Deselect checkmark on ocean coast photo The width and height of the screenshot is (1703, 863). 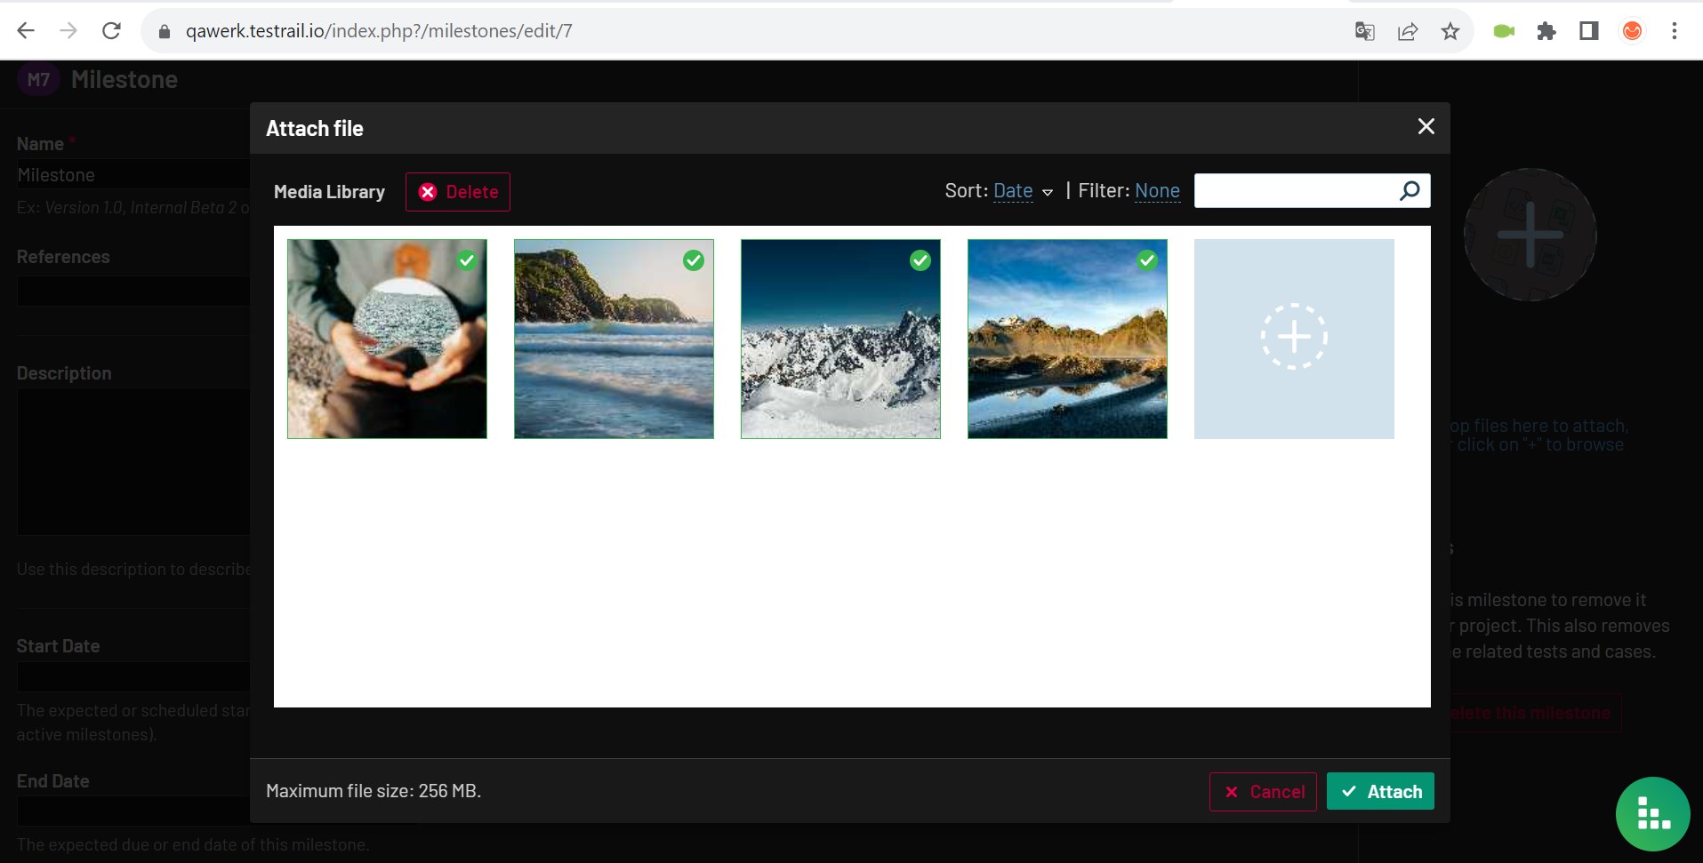point(694,260)
